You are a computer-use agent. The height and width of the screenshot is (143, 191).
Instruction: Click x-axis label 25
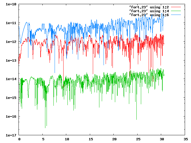(138, 139)
